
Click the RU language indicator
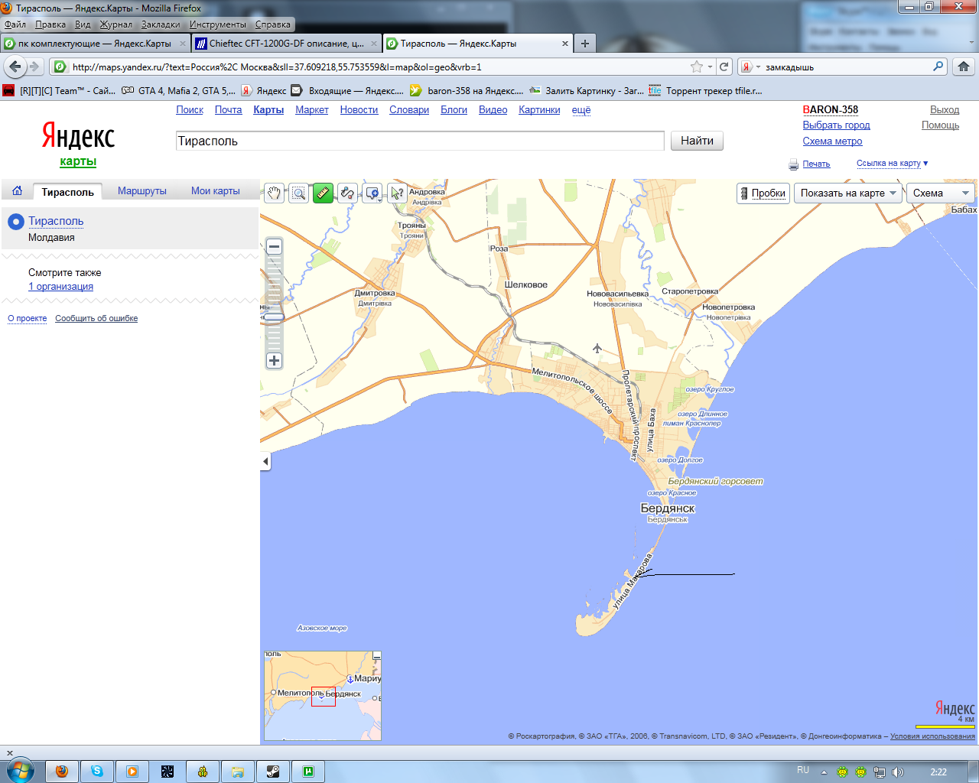803,770
